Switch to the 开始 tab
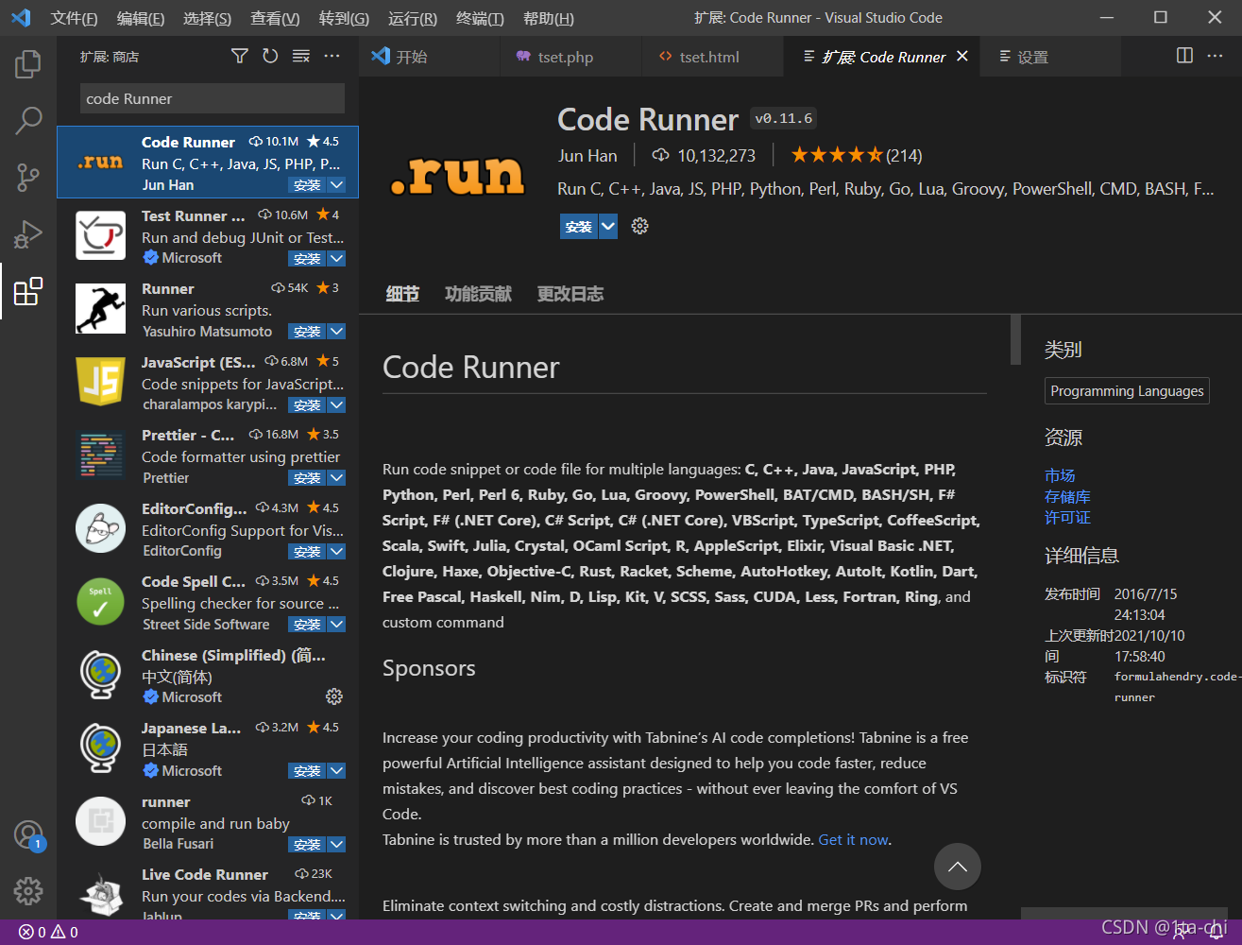Image resolution: width=1242 pixels, height=945 pixels. point(430,57)
